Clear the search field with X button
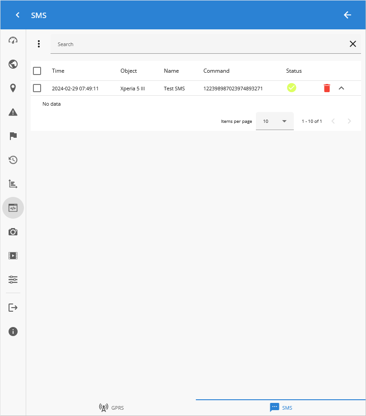 (x=352, y=44)
